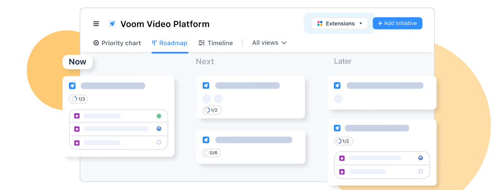Open the Extensions dropdown
This screenshot has height=190, width=499.
pyautogui.click(x=339, y=24)
